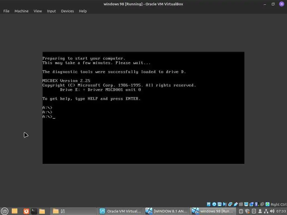The image size is (287, 215).
Task: Open the hard disk activity indicator
Action: point(209,204)
